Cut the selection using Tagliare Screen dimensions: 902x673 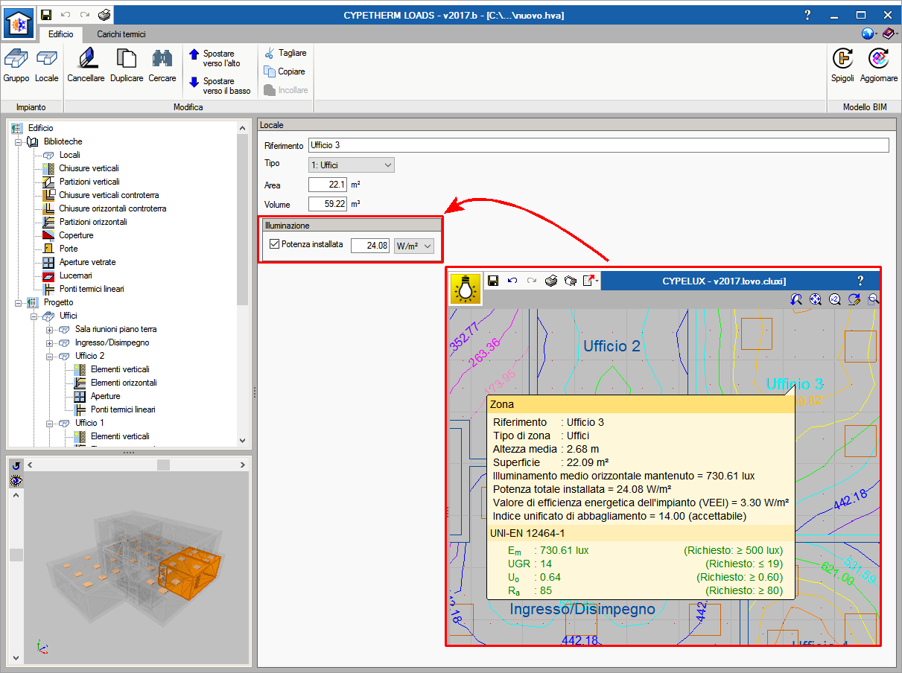tap(285, 54)
